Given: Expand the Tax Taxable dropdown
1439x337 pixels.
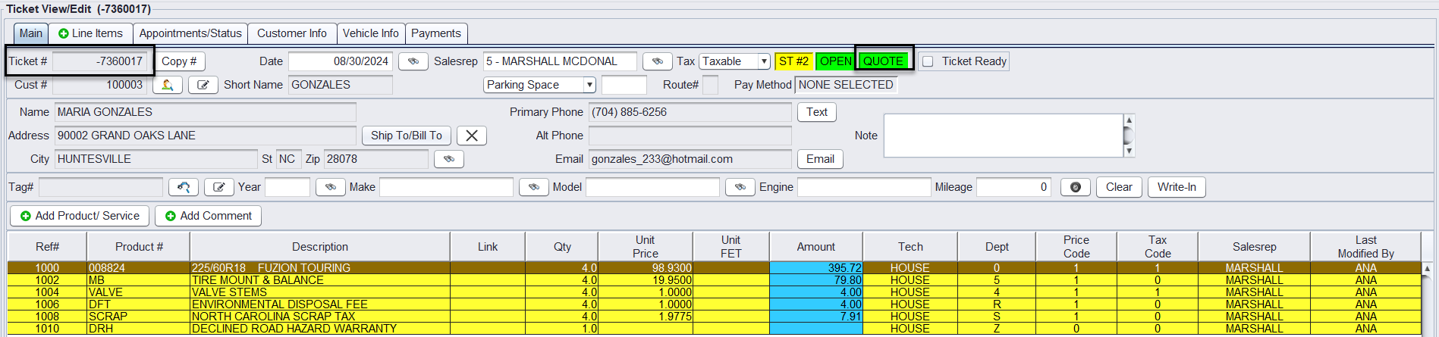Looking at the screenshot, I should (x=764, y=61).
